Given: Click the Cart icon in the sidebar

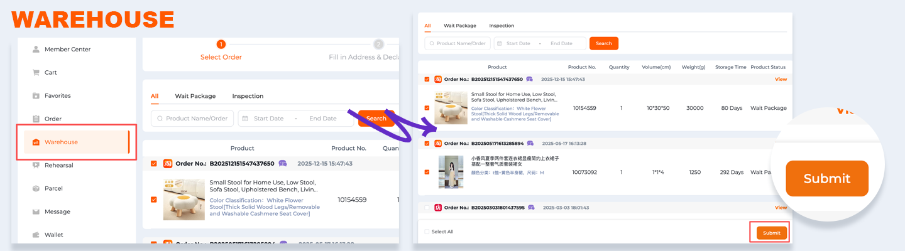Looking at the screenshot, I should tap(36, 72).
